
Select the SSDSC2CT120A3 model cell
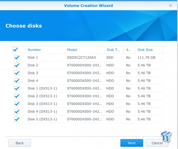click(x=81, y=57)
